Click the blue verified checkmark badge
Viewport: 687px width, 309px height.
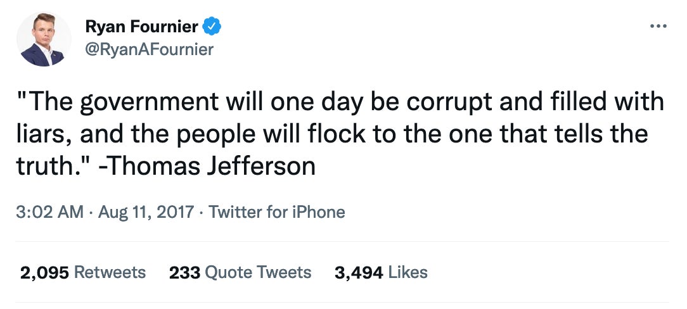coord(212,27)
